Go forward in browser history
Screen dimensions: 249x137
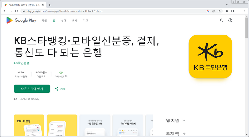tap(10, 11)
